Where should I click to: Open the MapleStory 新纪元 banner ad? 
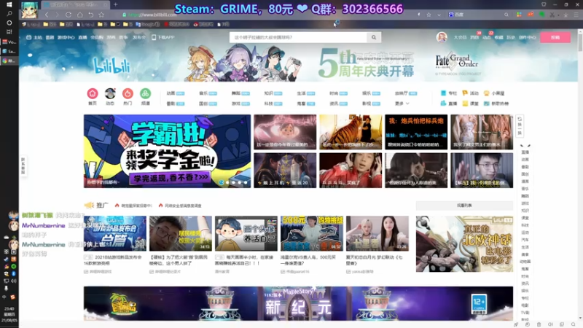pyautogui.click(x=298, y=303)
